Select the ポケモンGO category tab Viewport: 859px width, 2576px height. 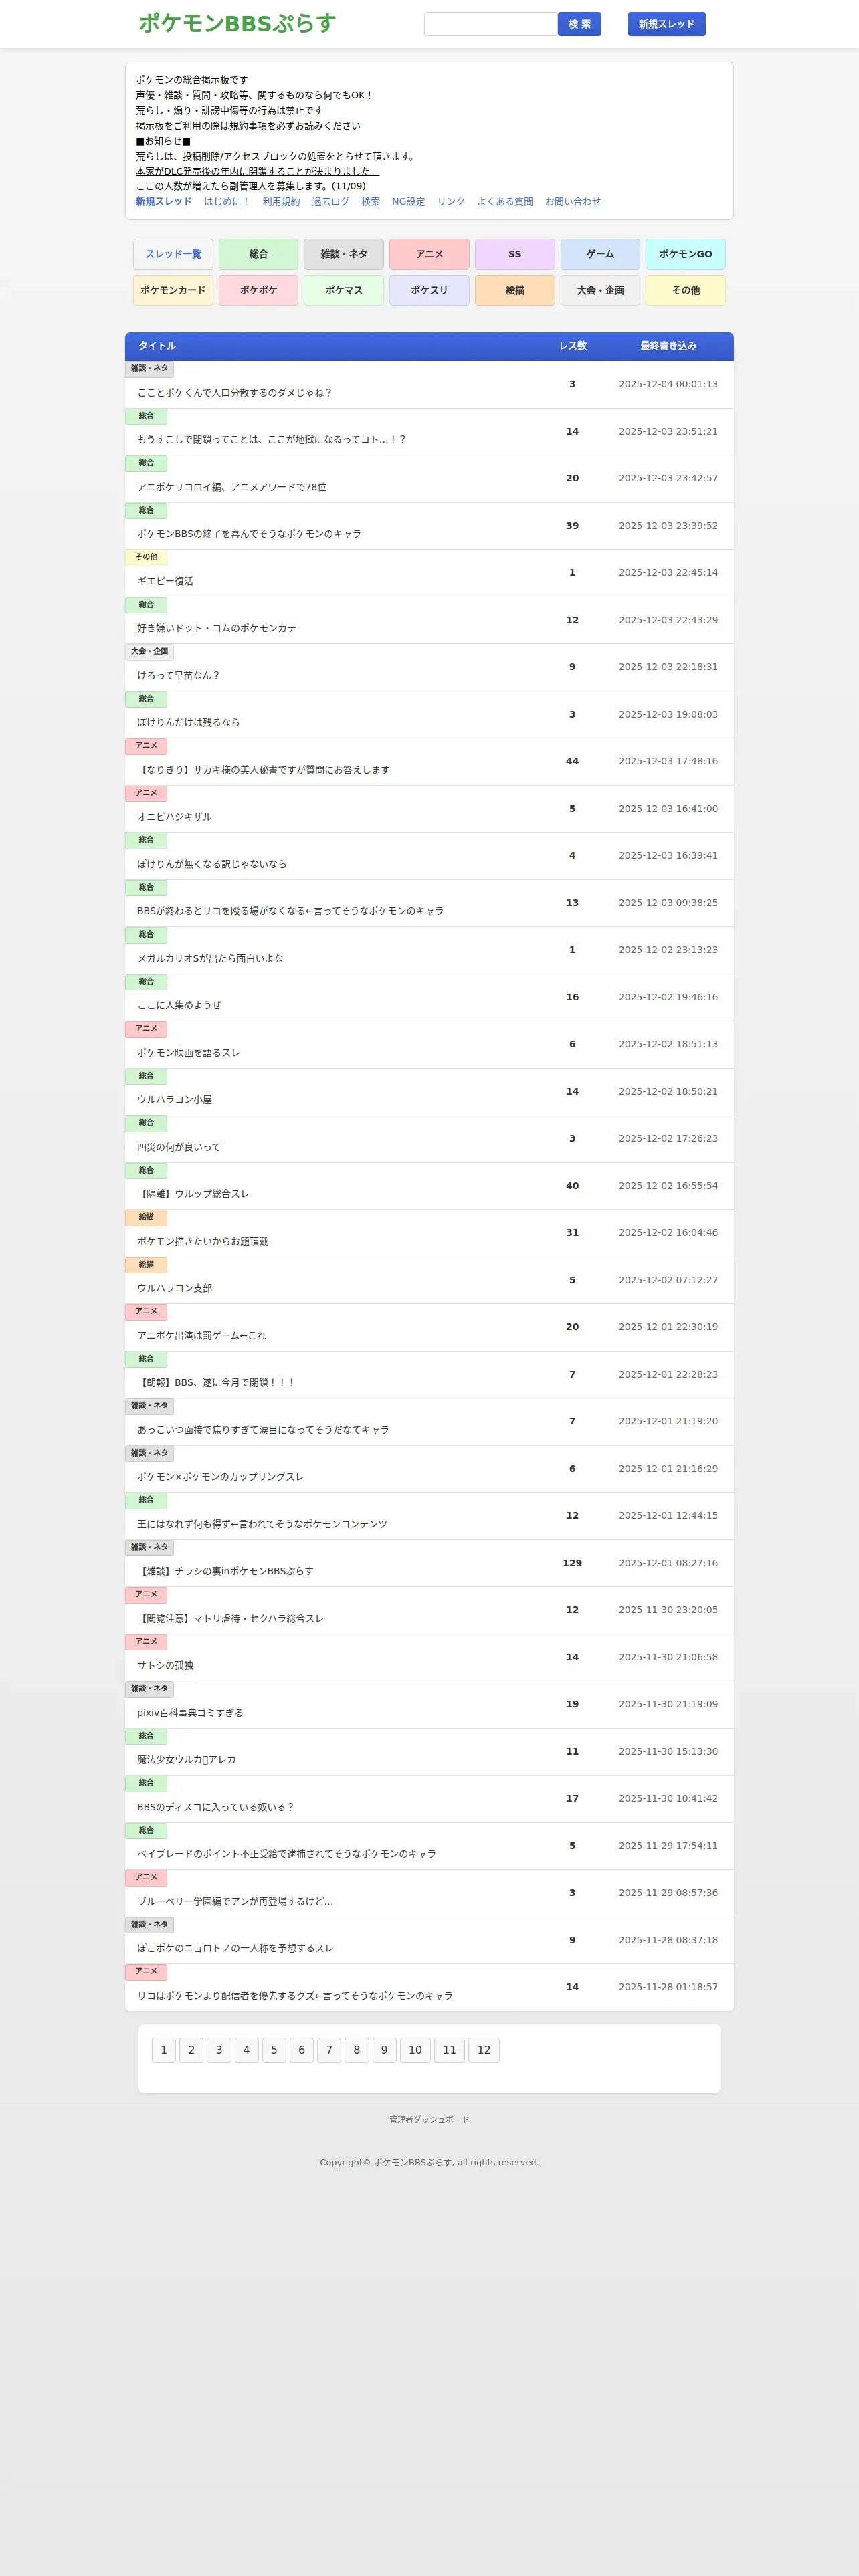pos(686,254)
